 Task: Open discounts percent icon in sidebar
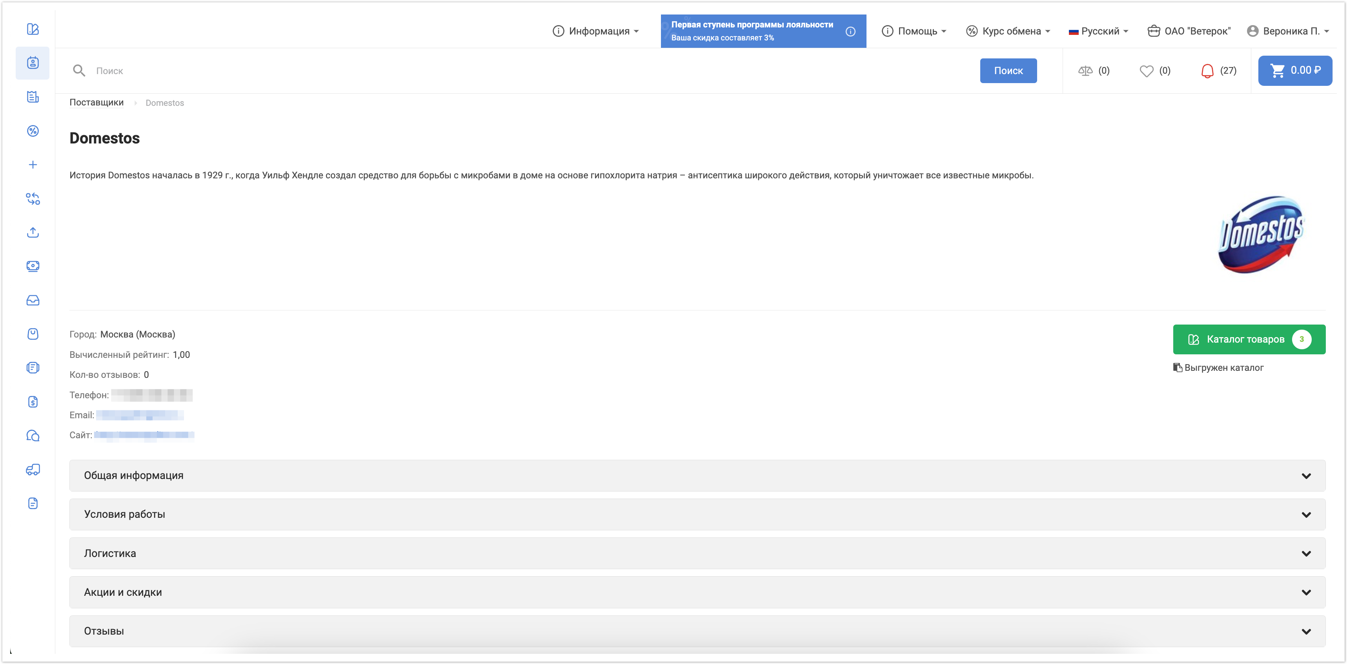[x=33, y=131]
